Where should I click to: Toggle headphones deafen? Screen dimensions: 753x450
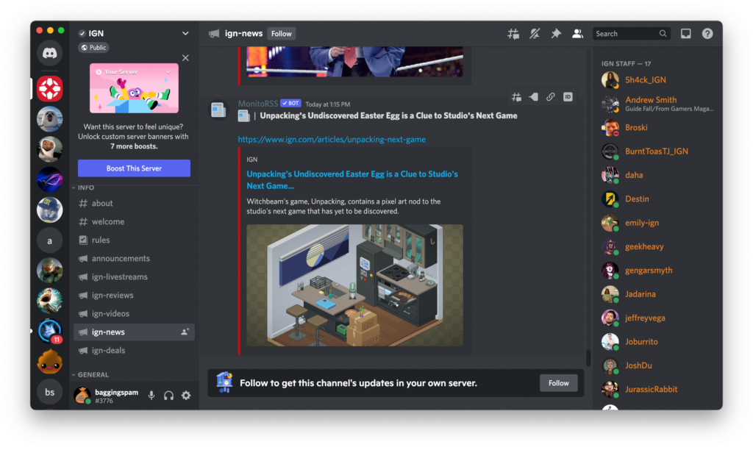click(x=168, y=396)
